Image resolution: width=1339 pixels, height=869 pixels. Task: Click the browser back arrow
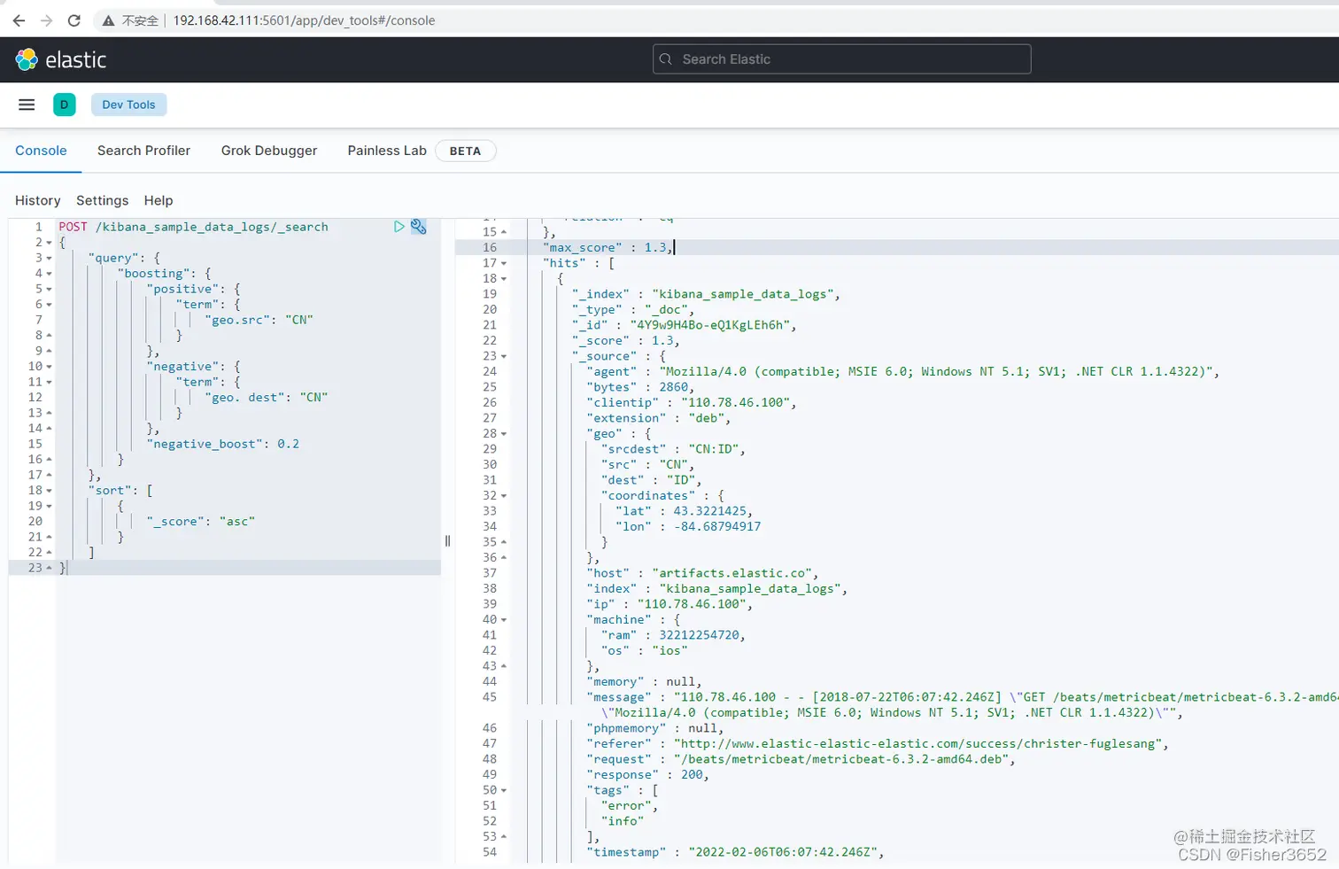pos(19,20)
